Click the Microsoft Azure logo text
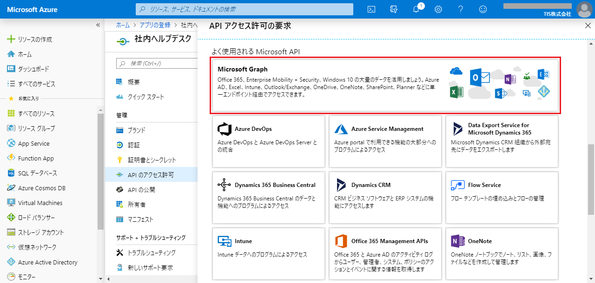The width and height of the screenshot is (595, 283). [33, 9]
